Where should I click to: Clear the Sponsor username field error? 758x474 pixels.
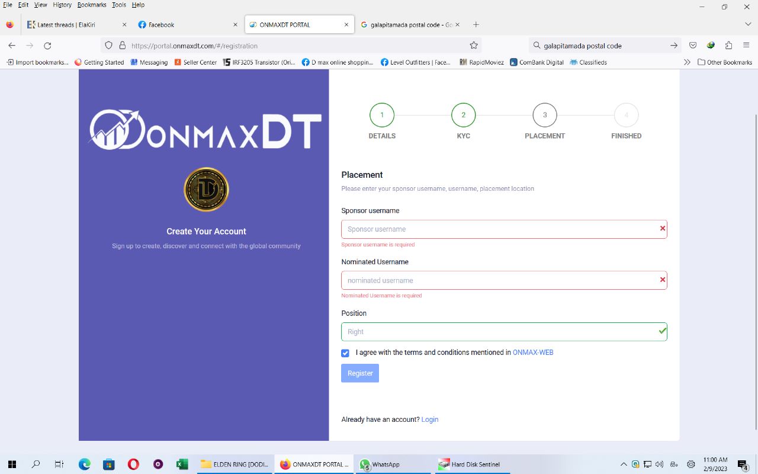[x=663, y=229]
